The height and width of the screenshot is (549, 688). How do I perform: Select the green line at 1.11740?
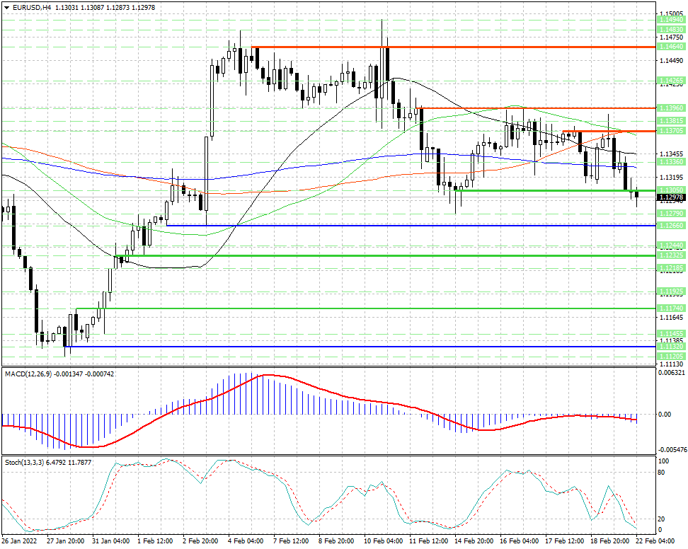367,308
